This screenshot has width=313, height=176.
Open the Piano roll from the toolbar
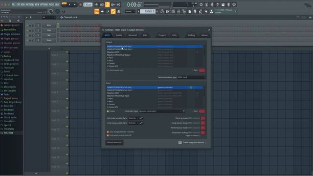click(167, 12)
